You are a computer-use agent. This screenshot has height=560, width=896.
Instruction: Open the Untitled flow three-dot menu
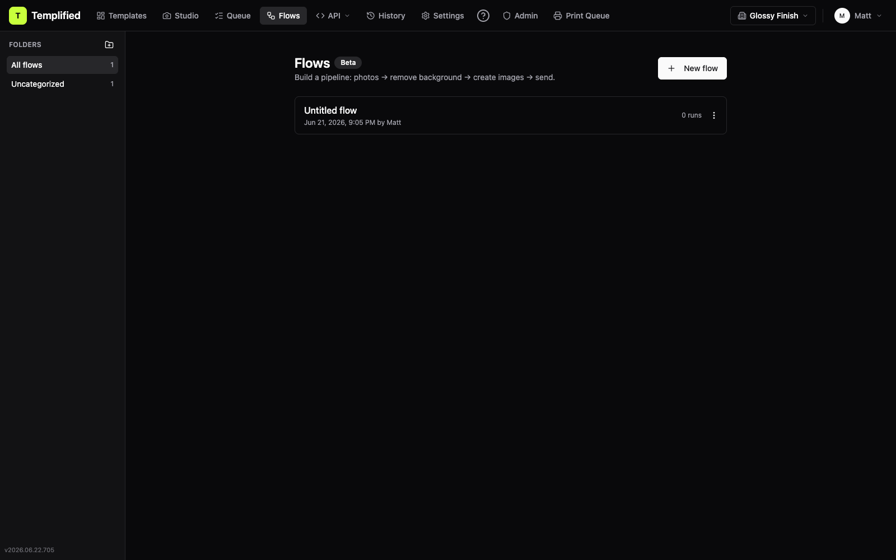(x=713, y=115)
